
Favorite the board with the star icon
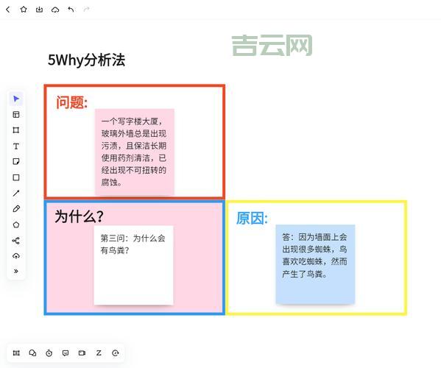coord(24,10)
